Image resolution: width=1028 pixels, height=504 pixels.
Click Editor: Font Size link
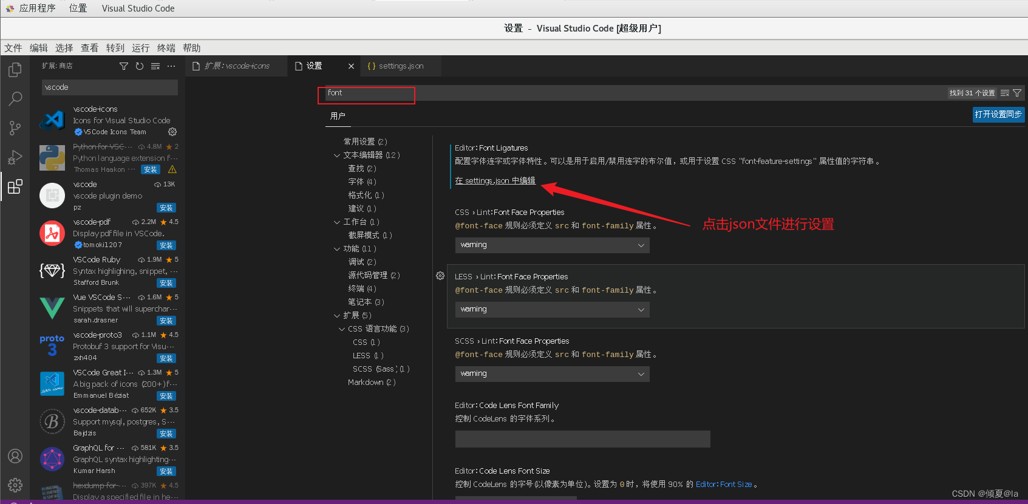pyautogui.click(x=723, y=484)
